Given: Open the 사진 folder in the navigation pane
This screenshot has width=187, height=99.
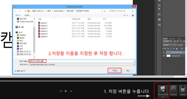Looking at the screenshot, I should point(20,46).
